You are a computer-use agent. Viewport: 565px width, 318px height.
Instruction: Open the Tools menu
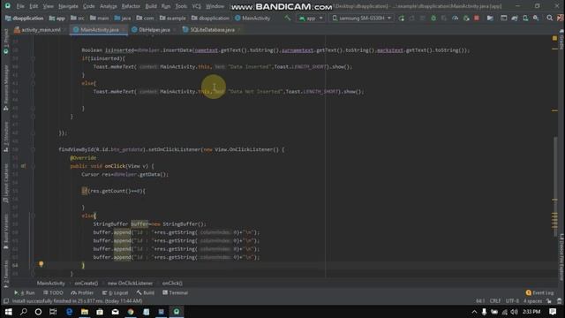pos(181,6)
